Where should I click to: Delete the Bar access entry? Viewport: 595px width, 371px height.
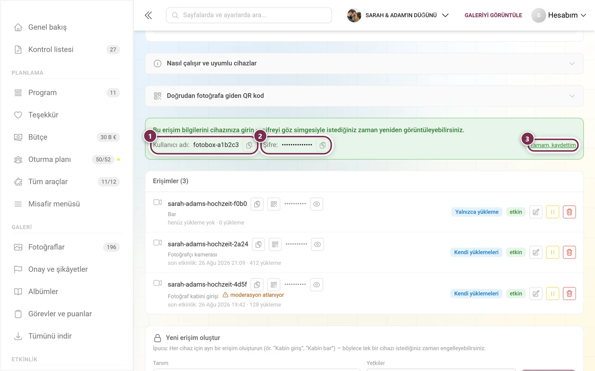pos(569,212)
